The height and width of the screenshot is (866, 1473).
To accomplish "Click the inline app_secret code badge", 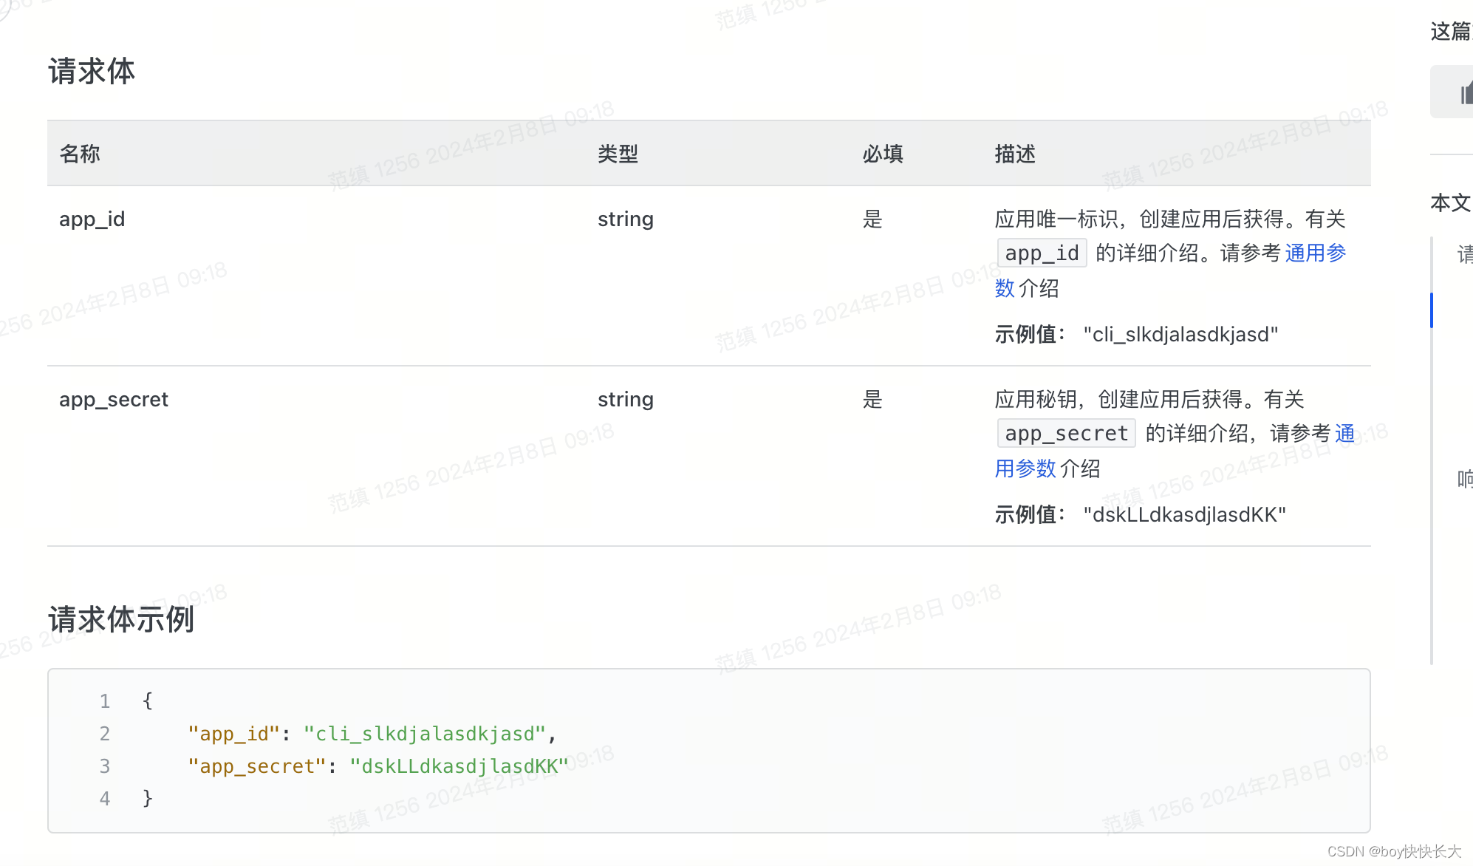I will pyautogui.click(x=1066, y=433).
